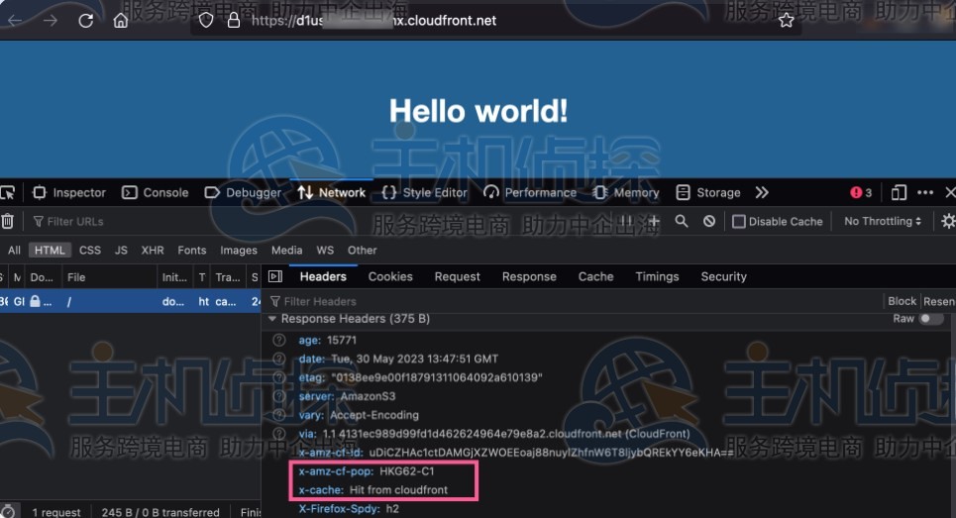Open the Cookies details tab

390,276
